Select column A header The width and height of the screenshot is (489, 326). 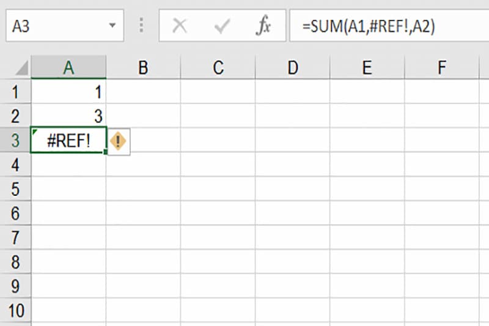point(68,68)
